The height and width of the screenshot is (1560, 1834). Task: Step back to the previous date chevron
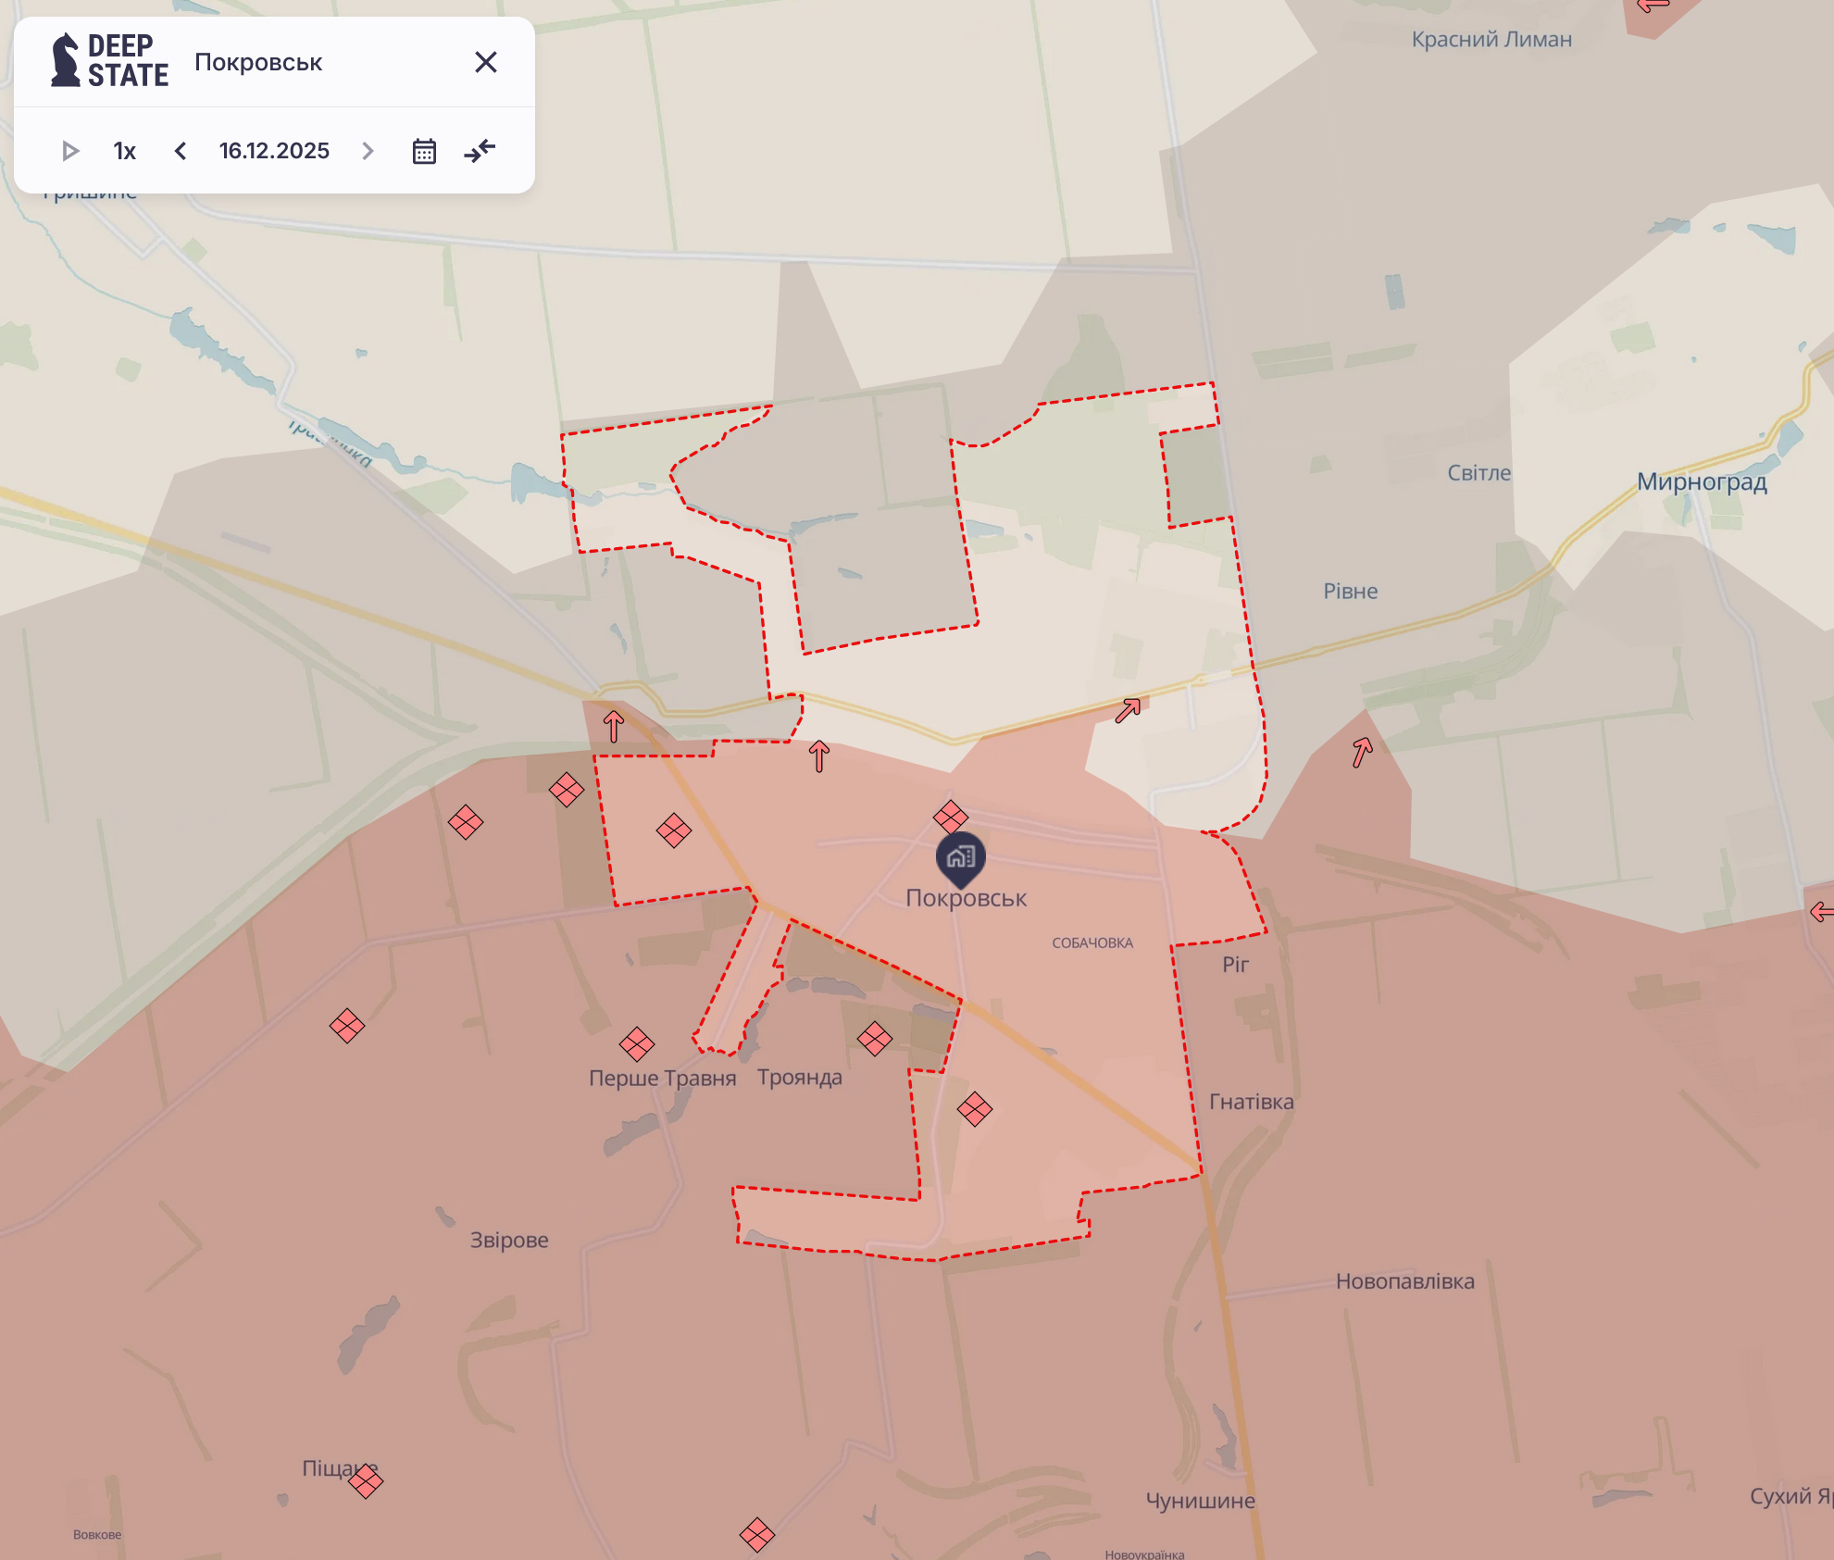(x=180, y=151)
